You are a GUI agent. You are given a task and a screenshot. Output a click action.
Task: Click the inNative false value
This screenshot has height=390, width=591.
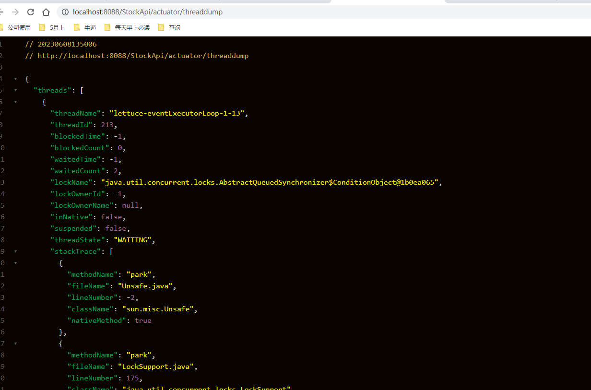coord(111,217)
